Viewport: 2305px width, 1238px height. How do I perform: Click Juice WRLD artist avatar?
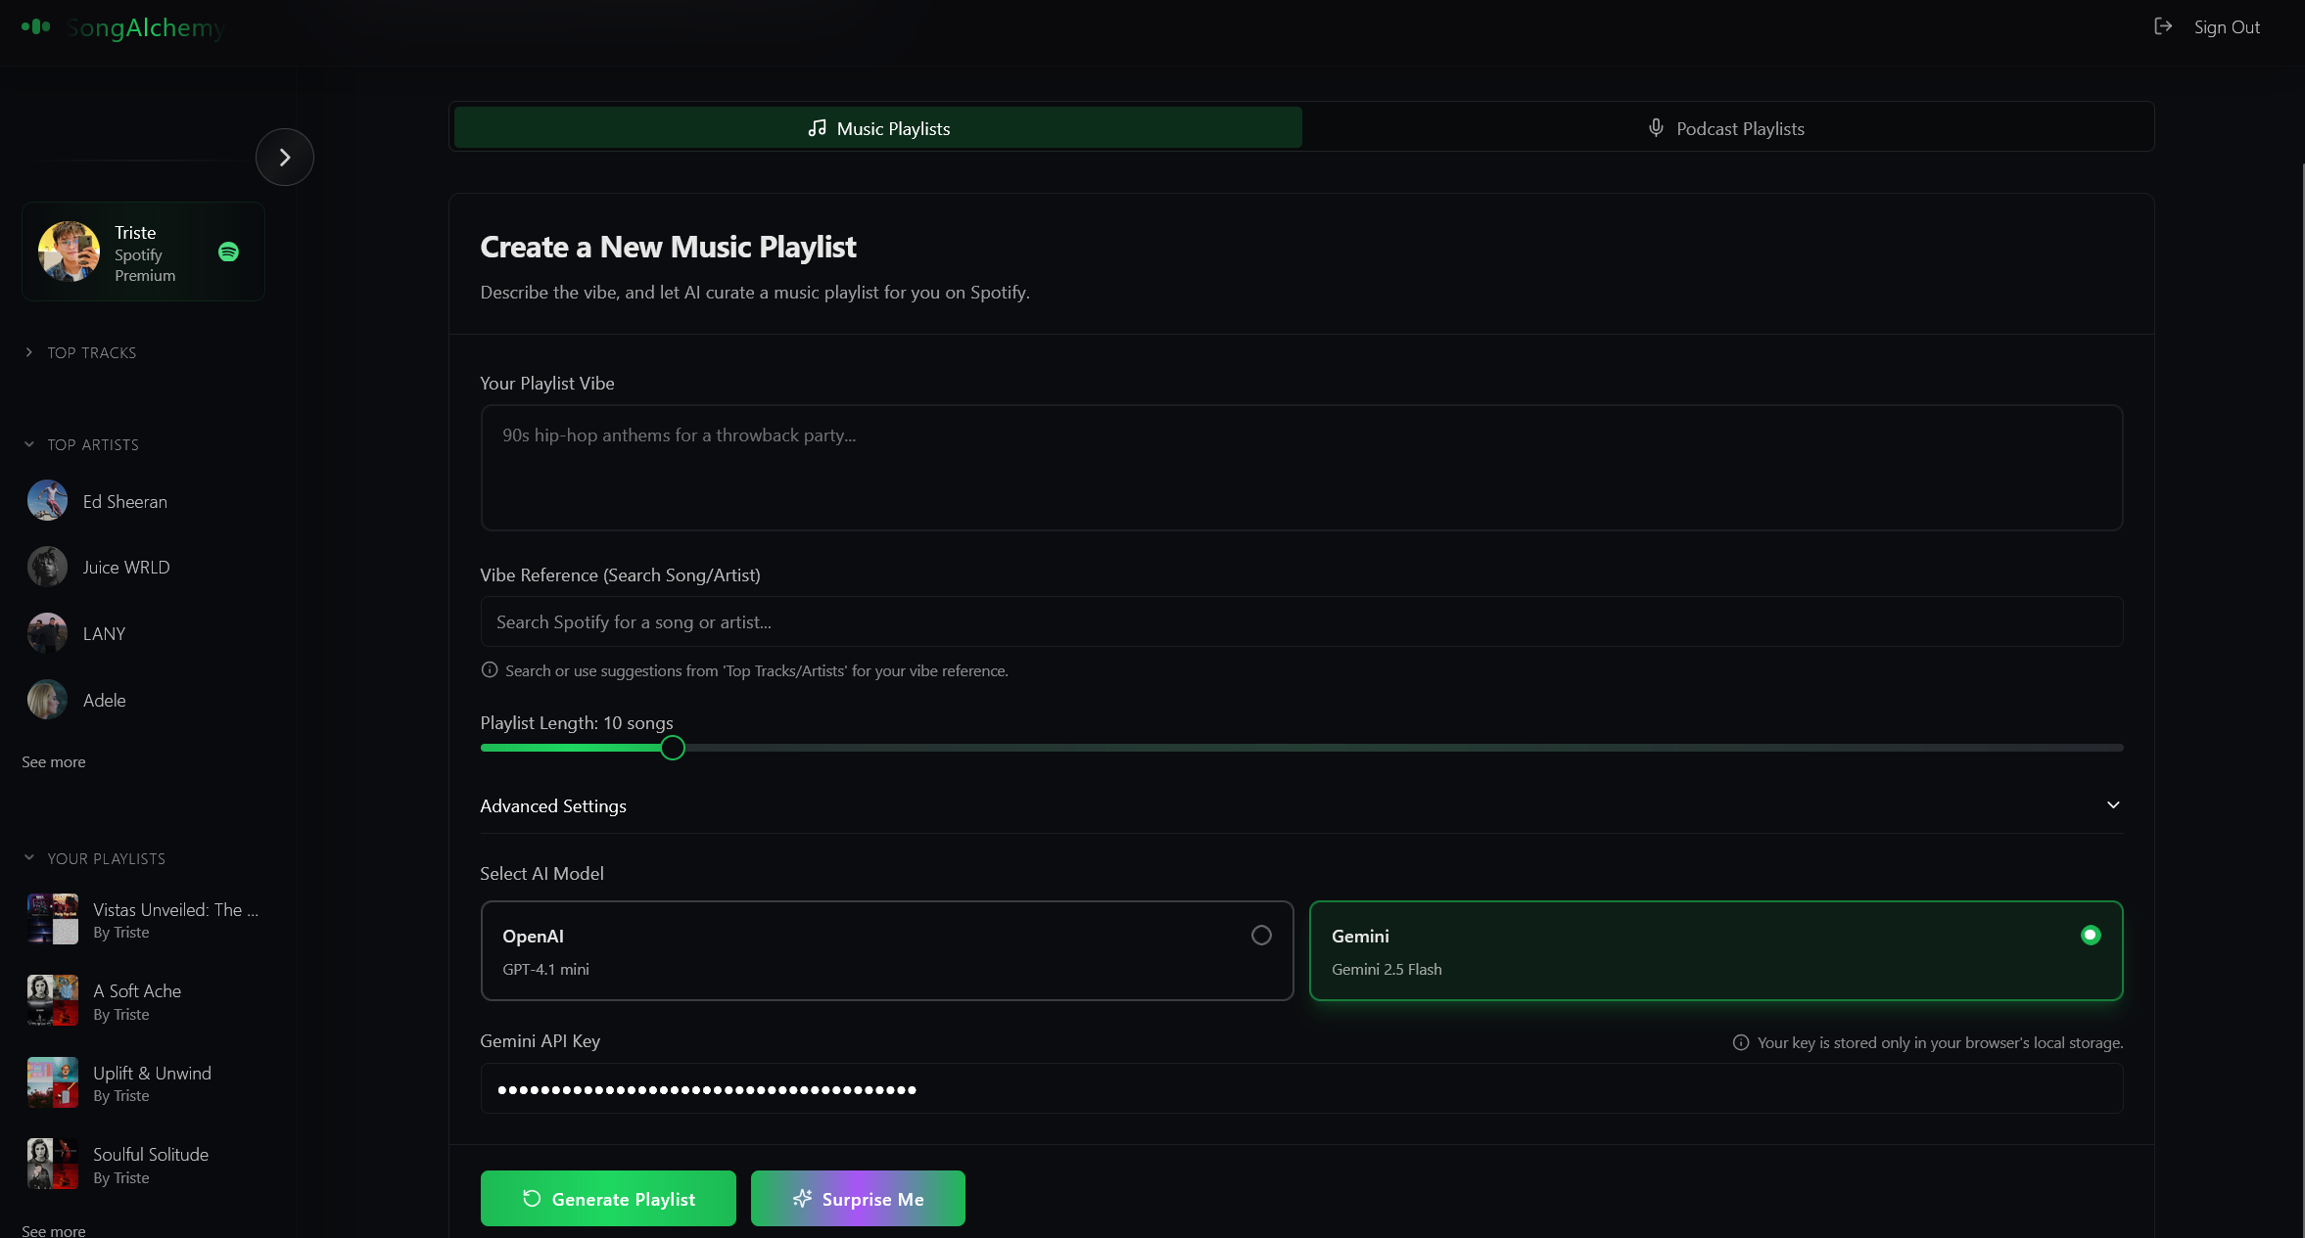coord(47,567)
